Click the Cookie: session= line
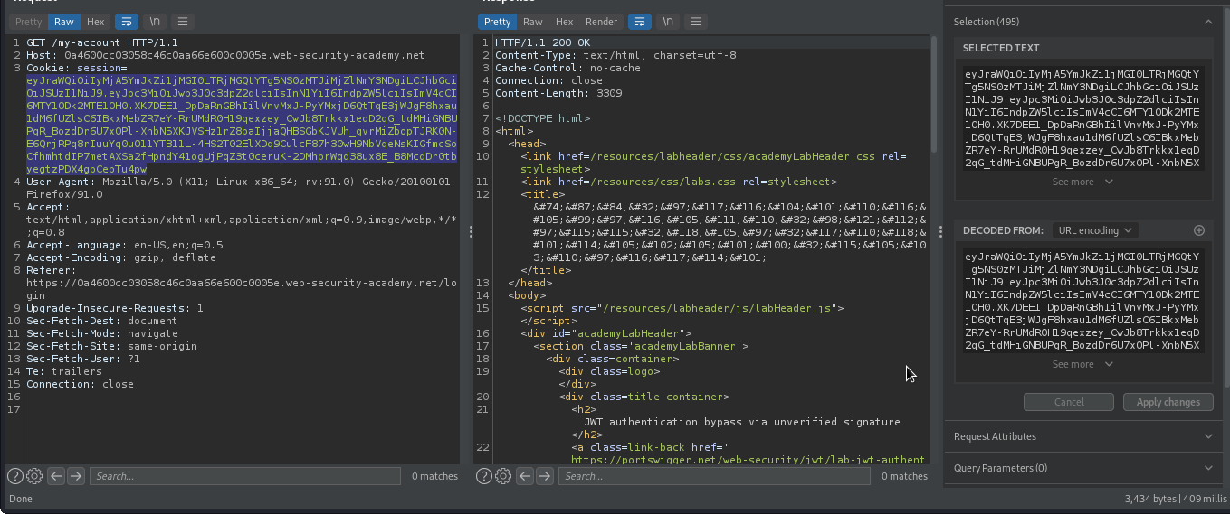1230x514 pixels. coord(77,68)
